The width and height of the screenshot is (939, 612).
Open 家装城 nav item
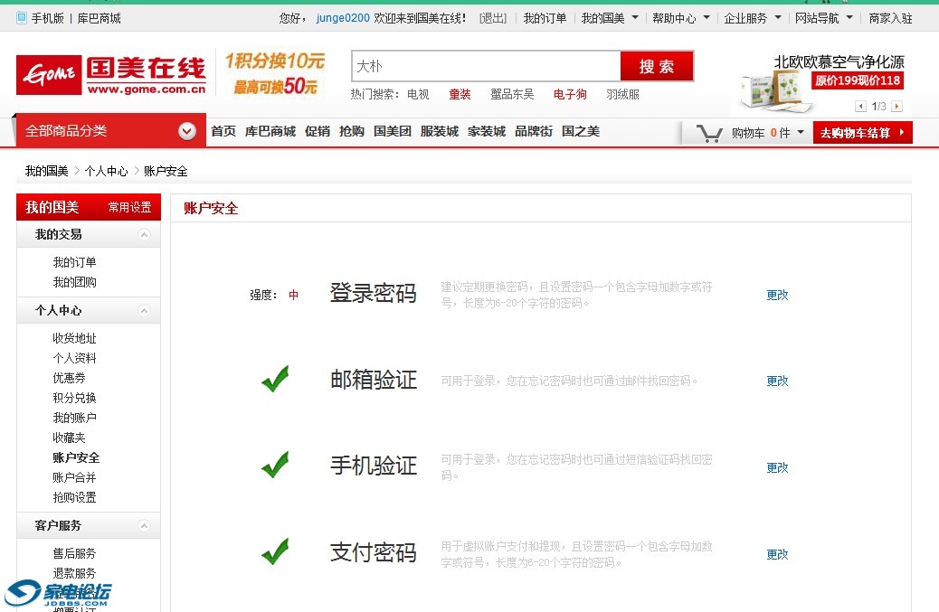point(487,131)
